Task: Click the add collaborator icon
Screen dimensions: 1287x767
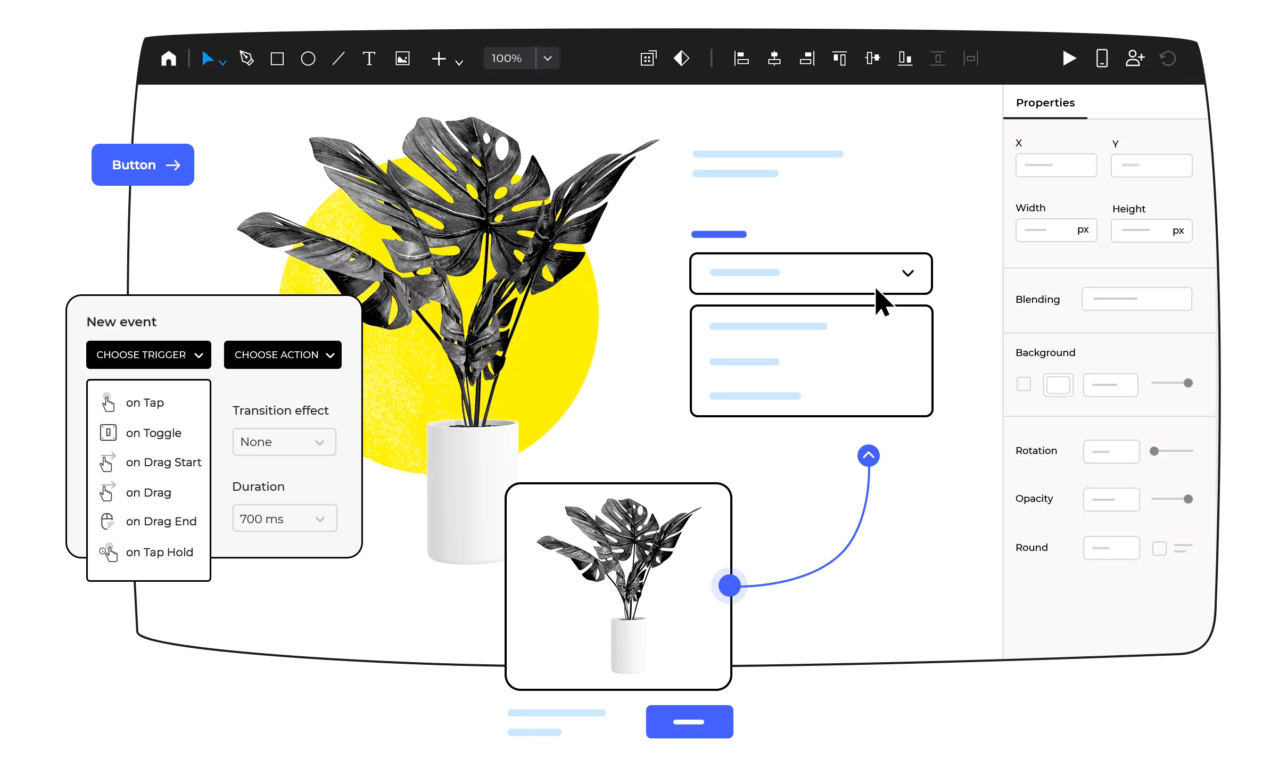Action: point(1134,59)
